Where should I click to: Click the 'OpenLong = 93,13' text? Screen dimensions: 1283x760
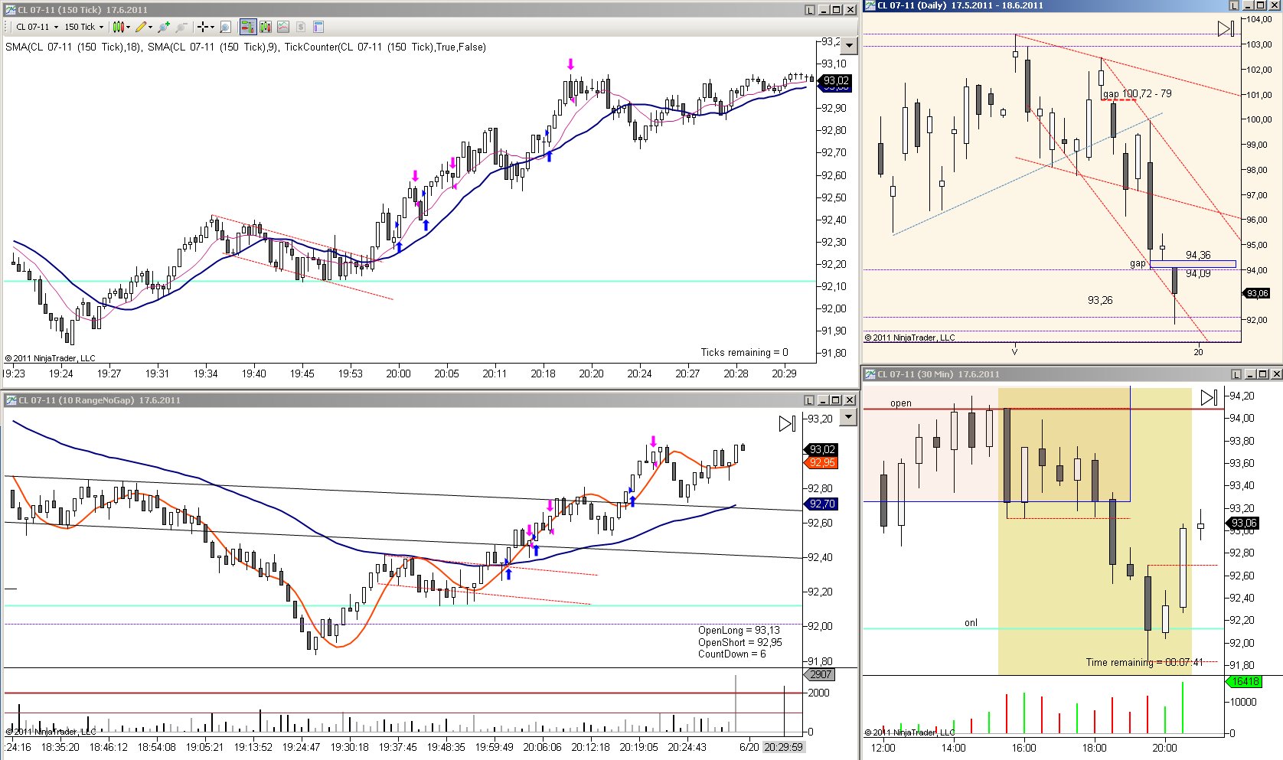click(x=739, y=630)
